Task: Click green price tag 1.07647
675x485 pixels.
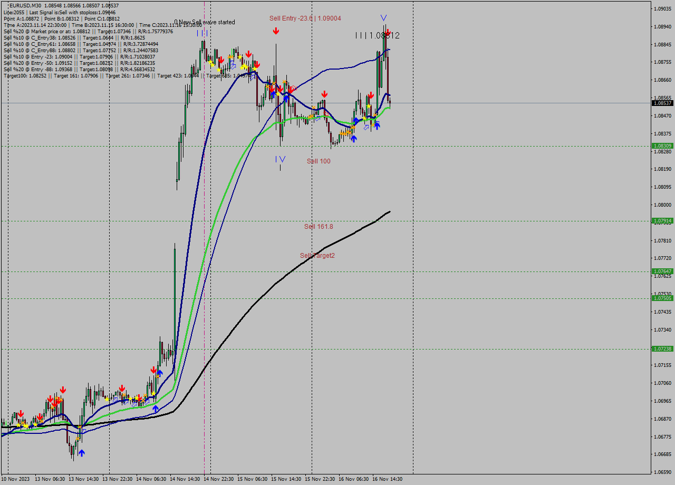Action: [x=662, y=271]
